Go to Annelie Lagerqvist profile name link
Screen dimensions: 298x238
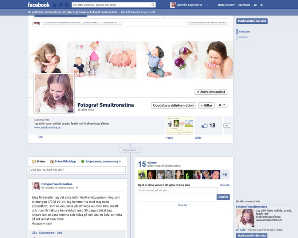tap(189, 5)
